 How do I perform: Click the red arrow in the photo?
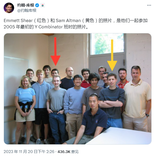(x=55, y=51)
